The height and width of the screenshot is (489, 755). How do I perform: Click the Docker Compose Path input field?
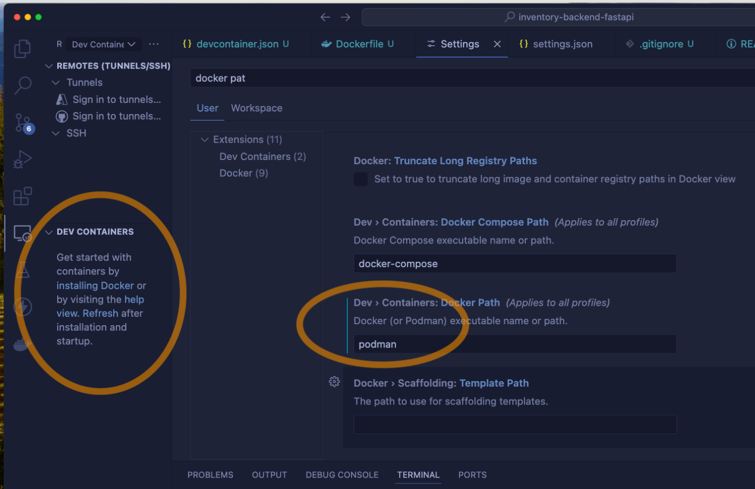pos(515,263)
